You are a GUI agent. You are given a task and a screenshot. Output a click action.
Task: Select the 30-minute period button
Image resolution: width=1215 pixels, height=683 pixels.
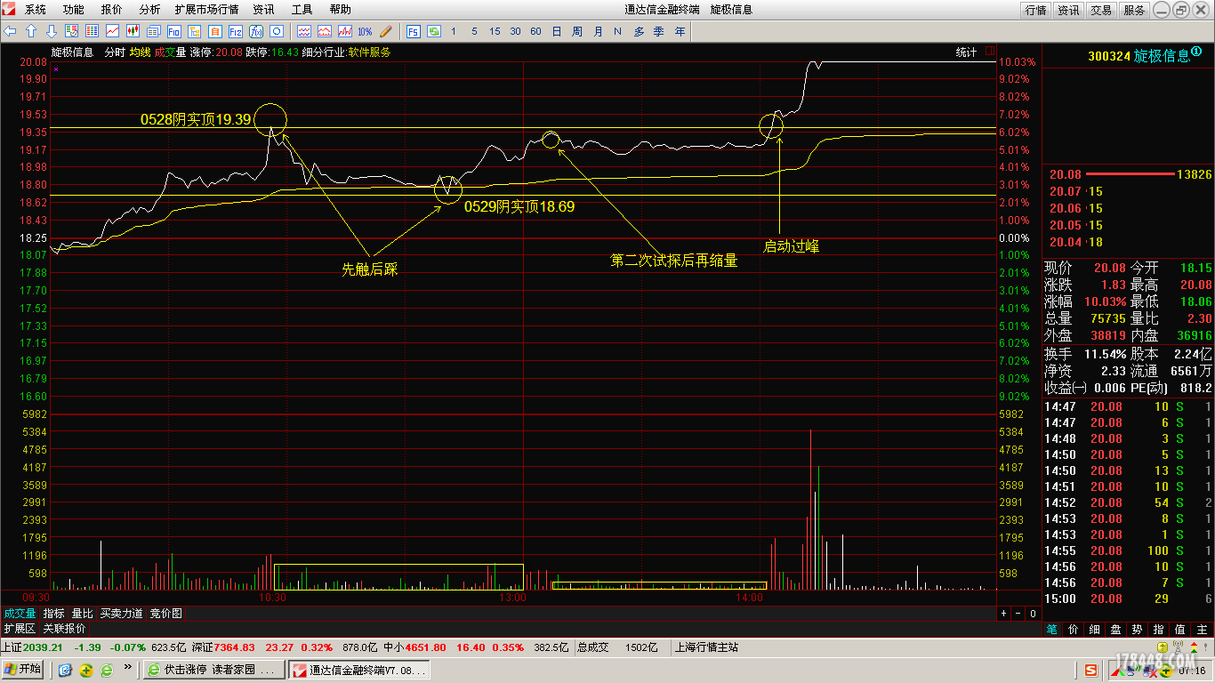click(x=515, y=31)
